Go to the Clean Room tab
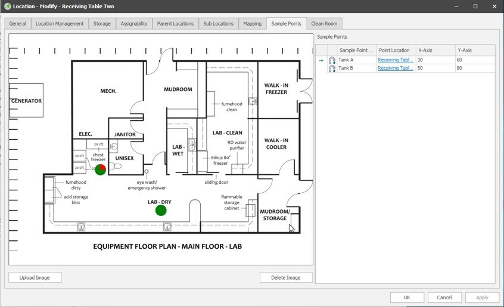 [x=324, y=24]
